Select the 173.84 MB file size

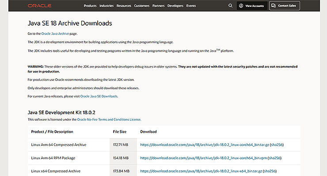click(121, 171)
